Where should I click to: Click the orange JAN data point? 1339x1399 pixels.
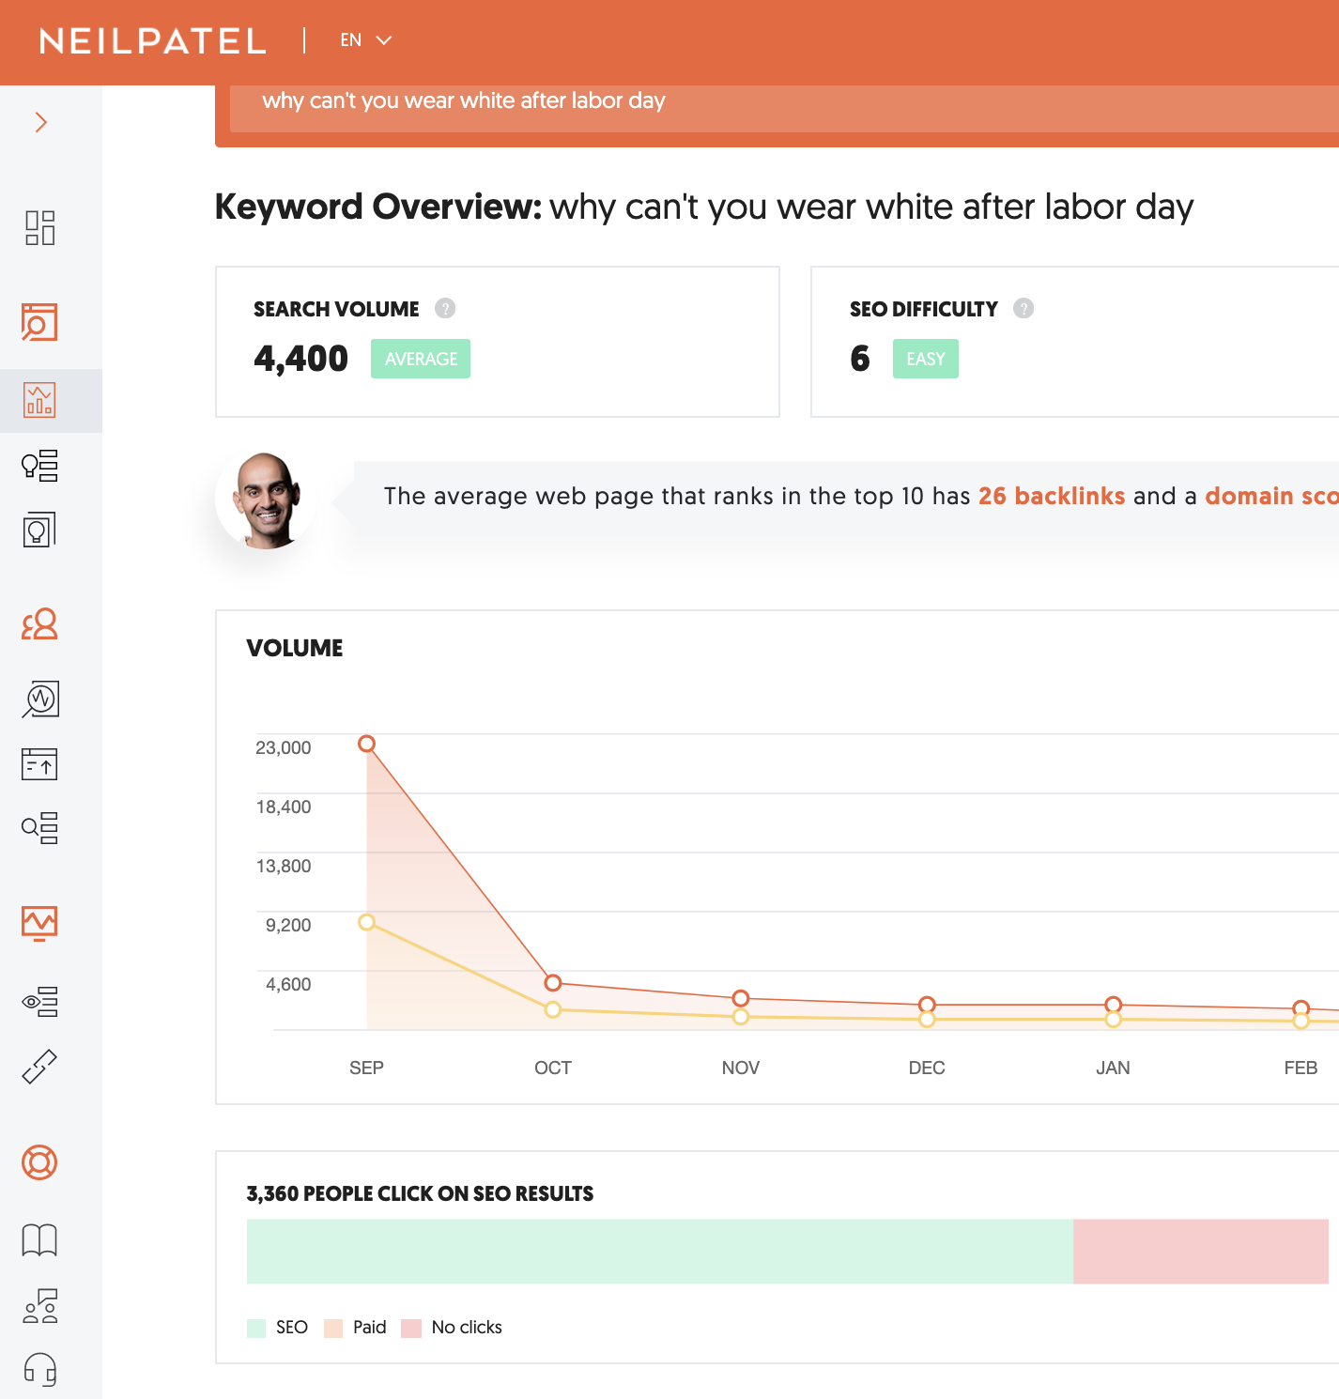click(1114, 1005)
